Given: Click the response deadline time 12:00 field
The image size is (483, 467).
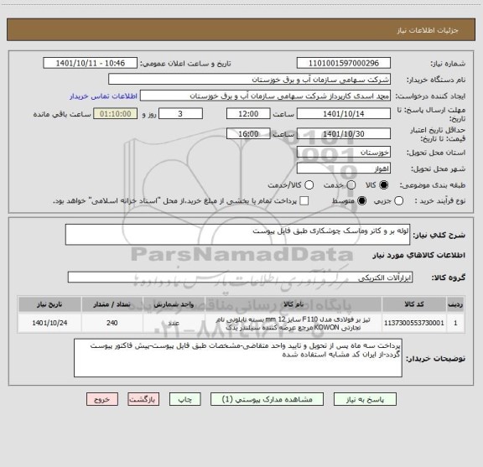Looking at the screenshot, I should click(248, 114).
